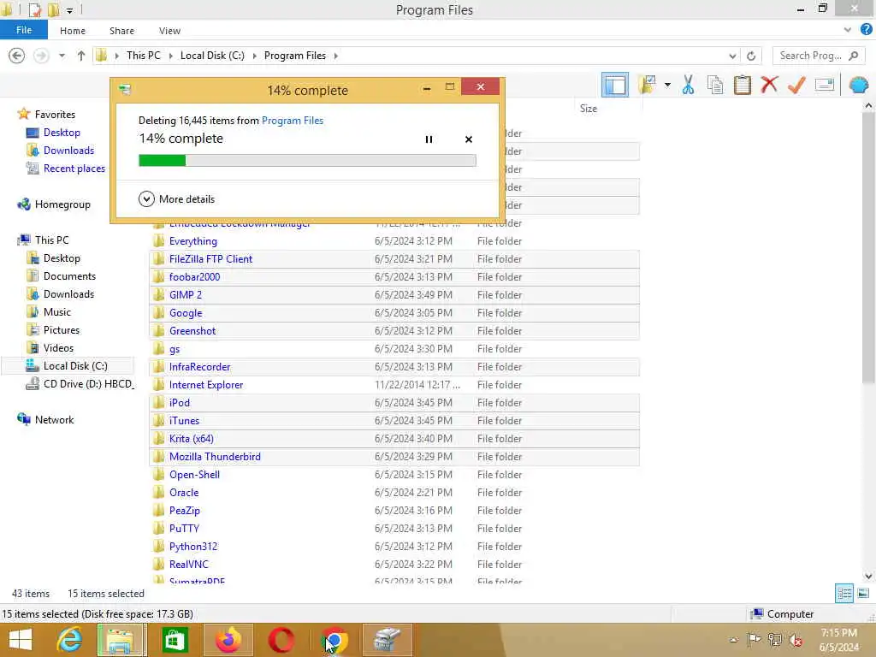Open the recent locations dropdown
876x657 pixels.
click(x=62, y=56)
